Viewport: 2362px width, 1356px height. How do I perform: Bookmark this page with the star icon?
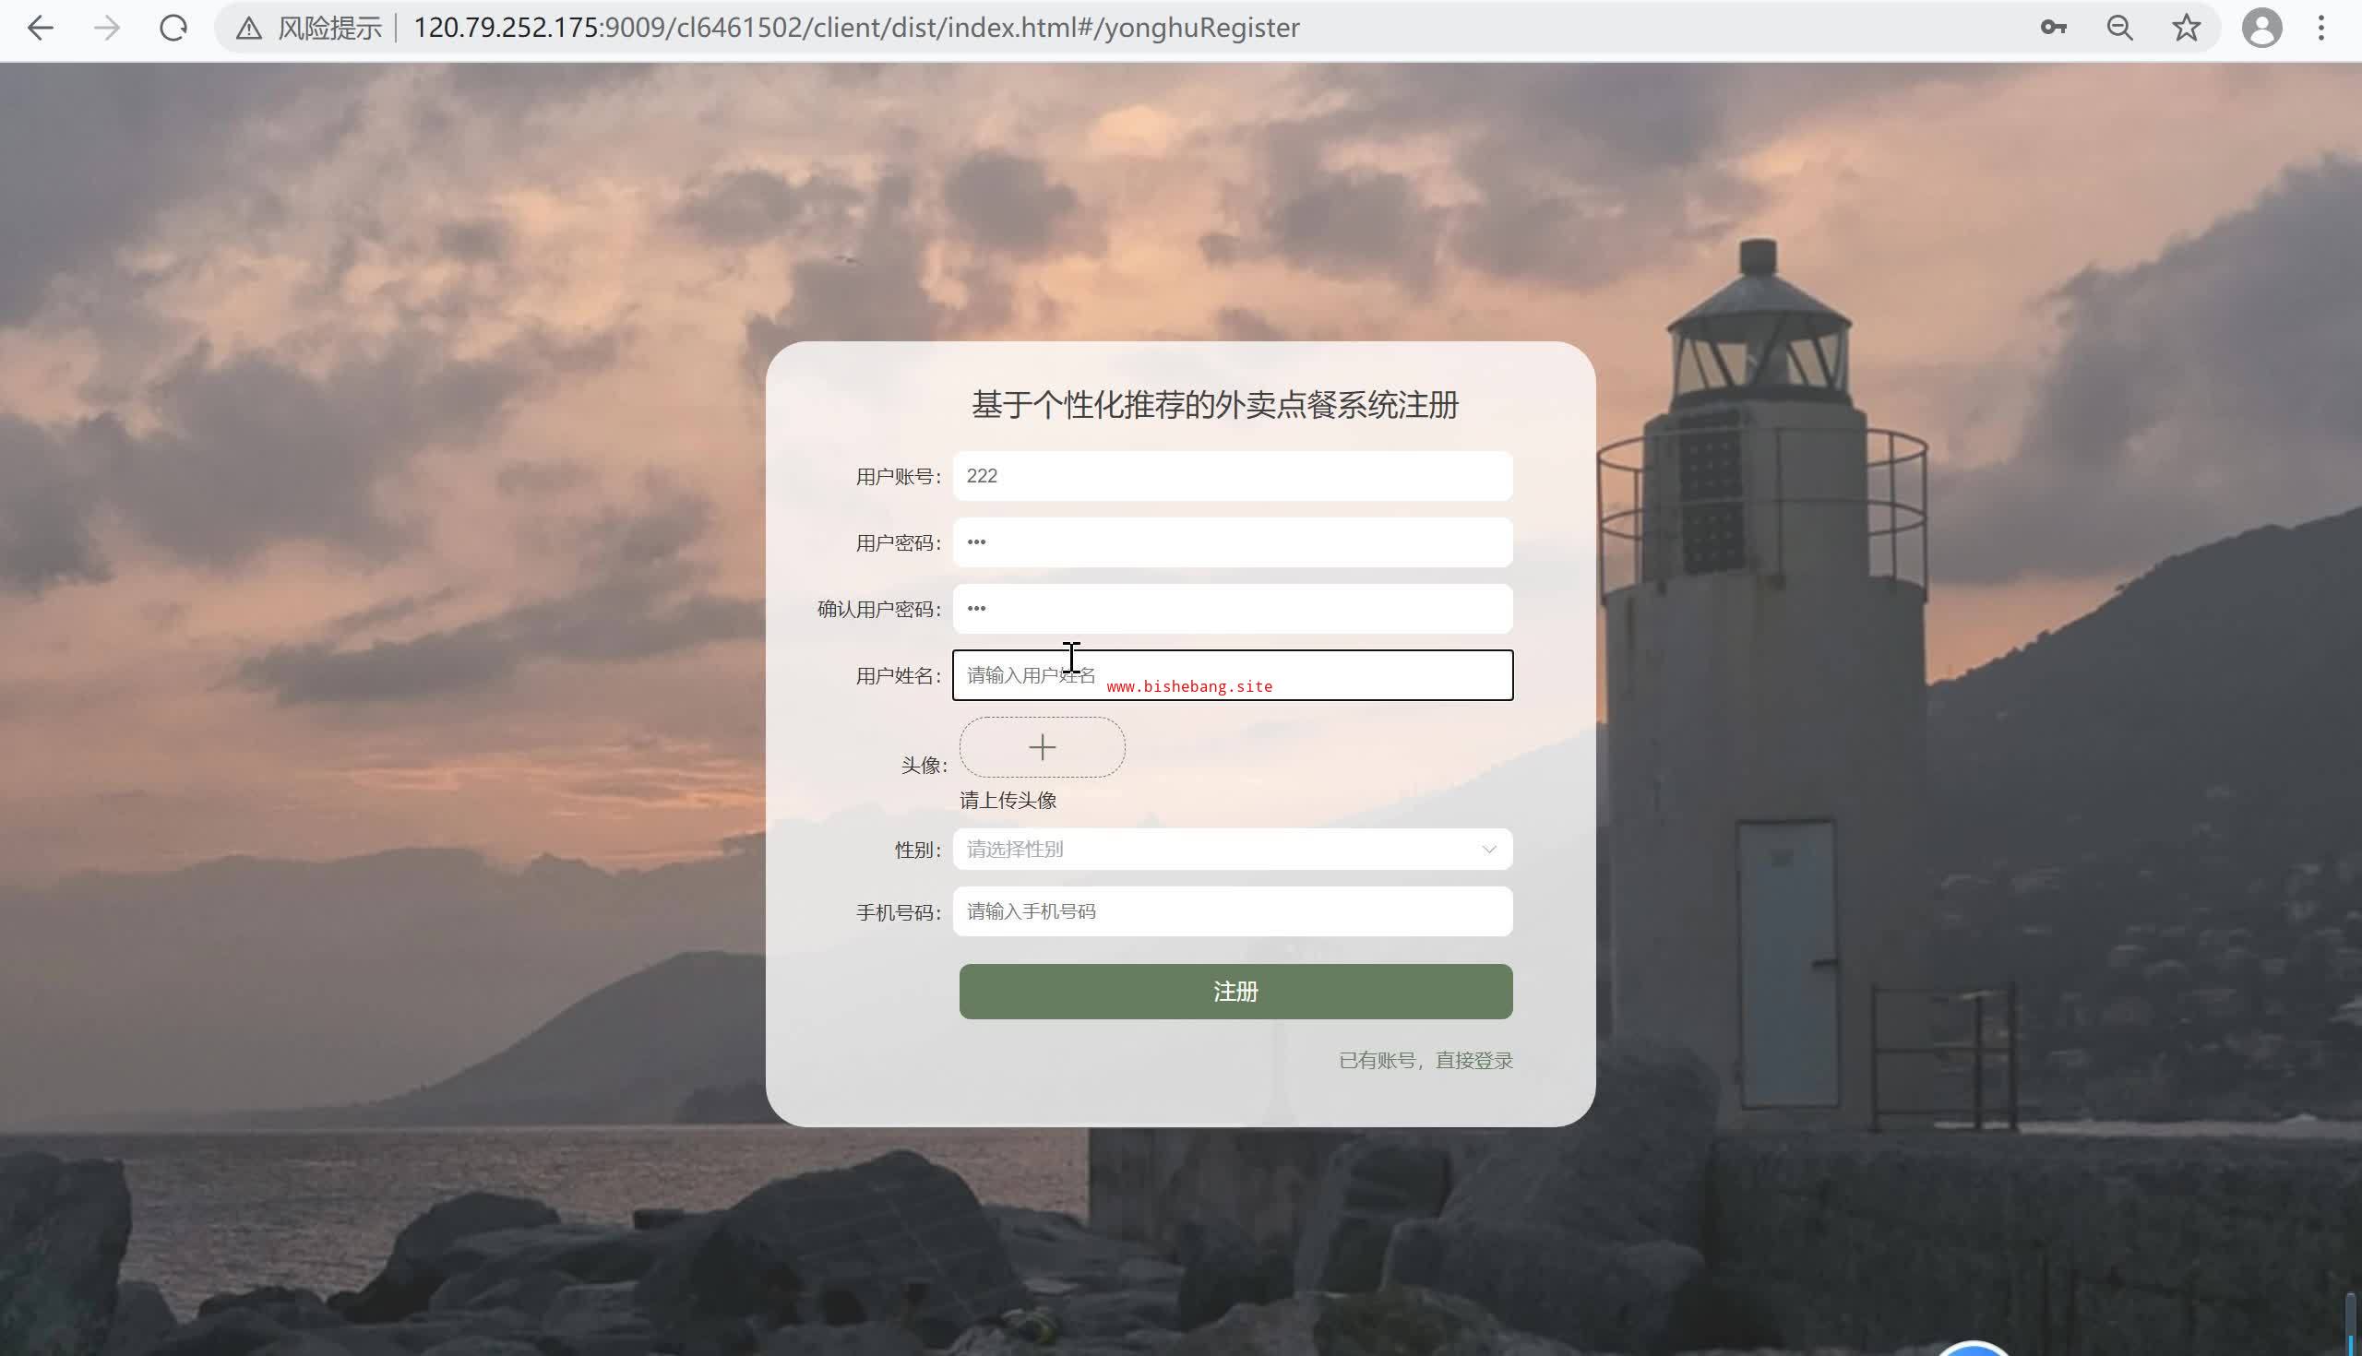(2186, 28)
